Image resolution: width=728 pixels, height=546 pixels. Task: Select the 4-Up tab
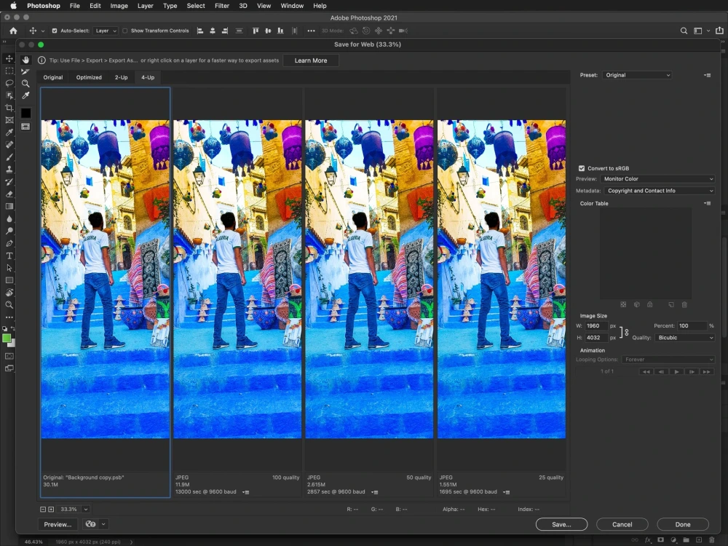pyautogui.click(x=148, y=78)
